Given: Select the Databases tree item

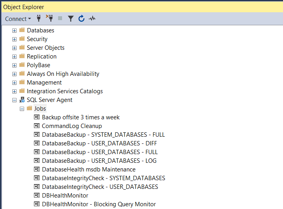Looking at the screenshot, I should tap(40, 30).
